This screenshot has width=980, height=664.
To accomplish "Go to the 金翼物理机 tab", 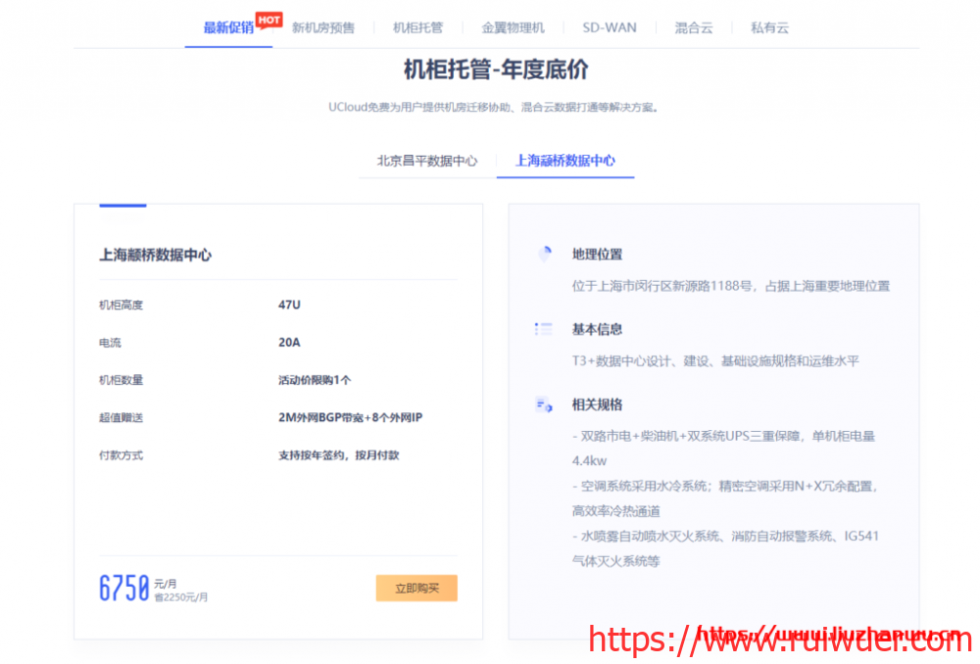I will [513, 27].
